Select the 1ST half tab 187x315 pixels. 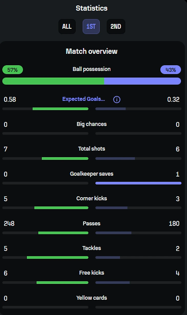click(x=91, y=26)
